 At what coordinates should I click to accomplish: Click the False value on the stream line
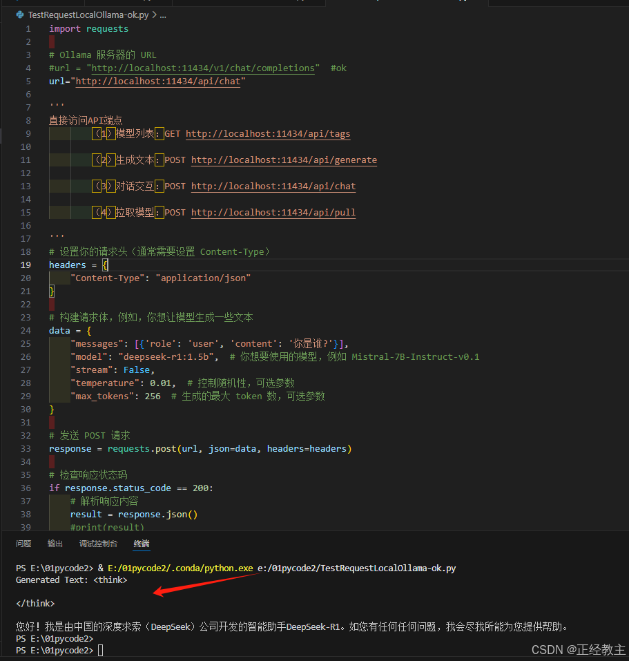[137, 370]
